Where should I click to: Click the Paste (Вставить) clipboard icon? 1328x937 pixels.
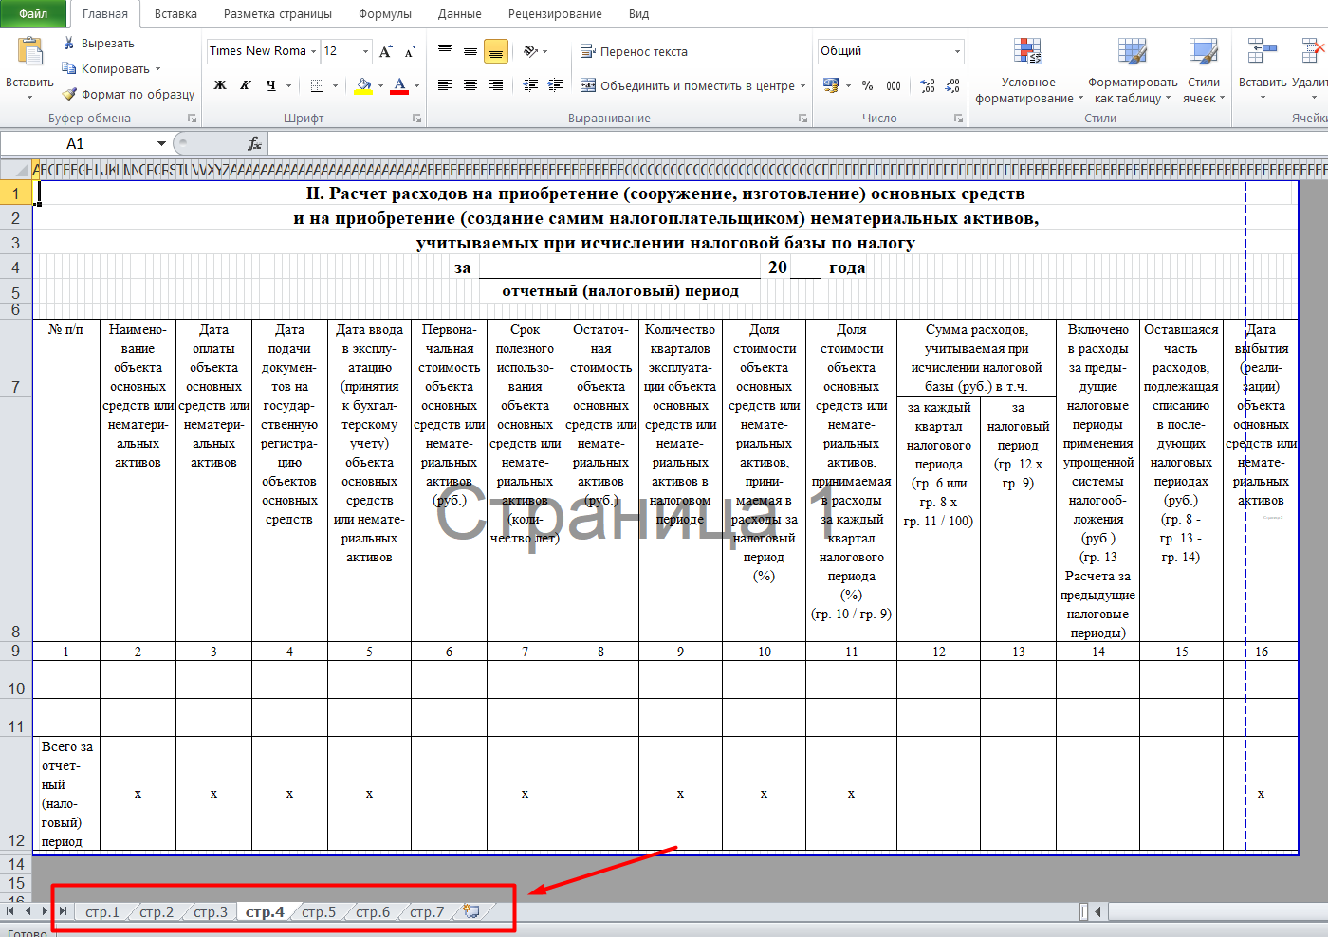(x=29, y=53)
